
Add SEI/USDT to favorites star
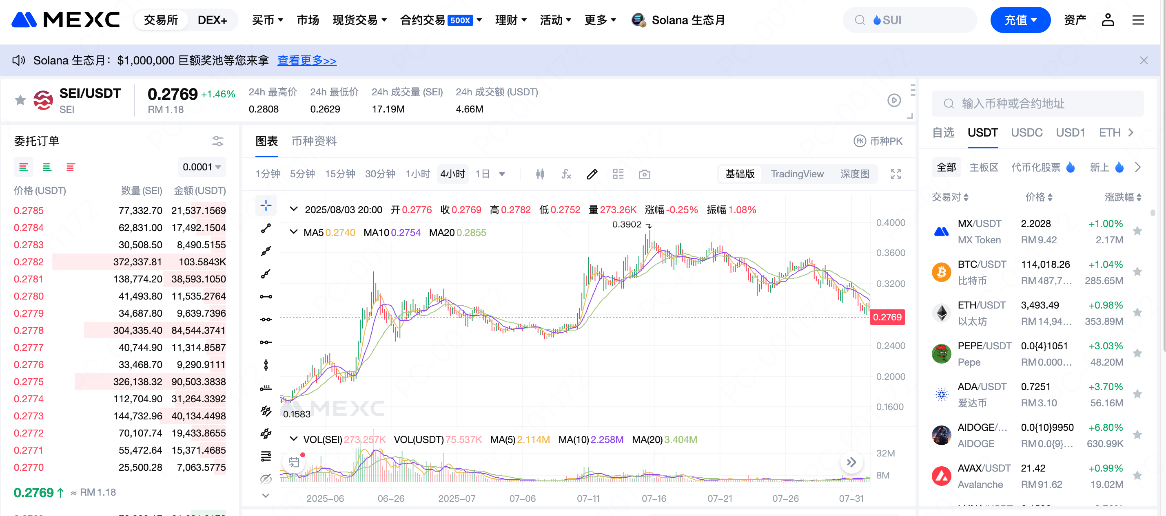(x=20, y=100)
